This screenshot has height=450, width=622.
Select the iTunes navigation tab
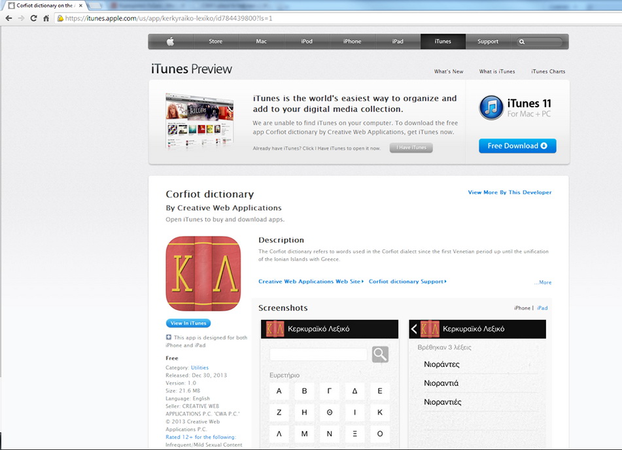[443, 41]
